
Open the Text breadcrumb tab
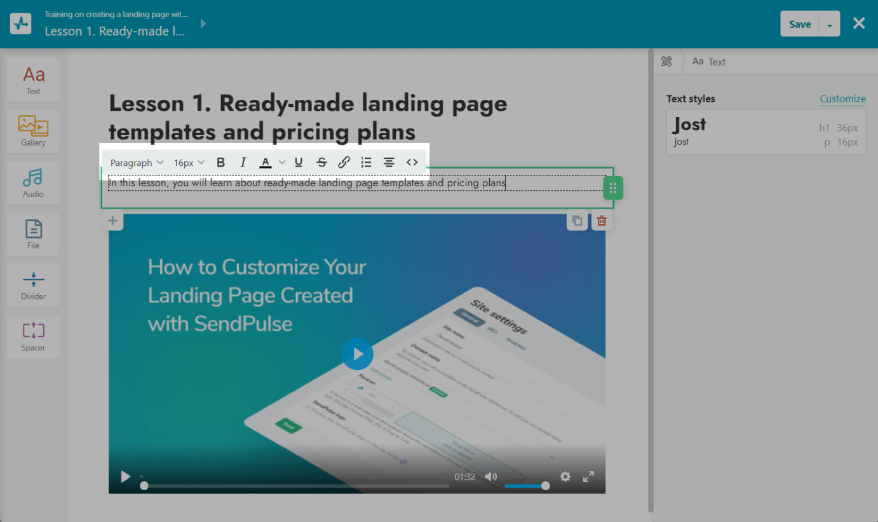709,62
